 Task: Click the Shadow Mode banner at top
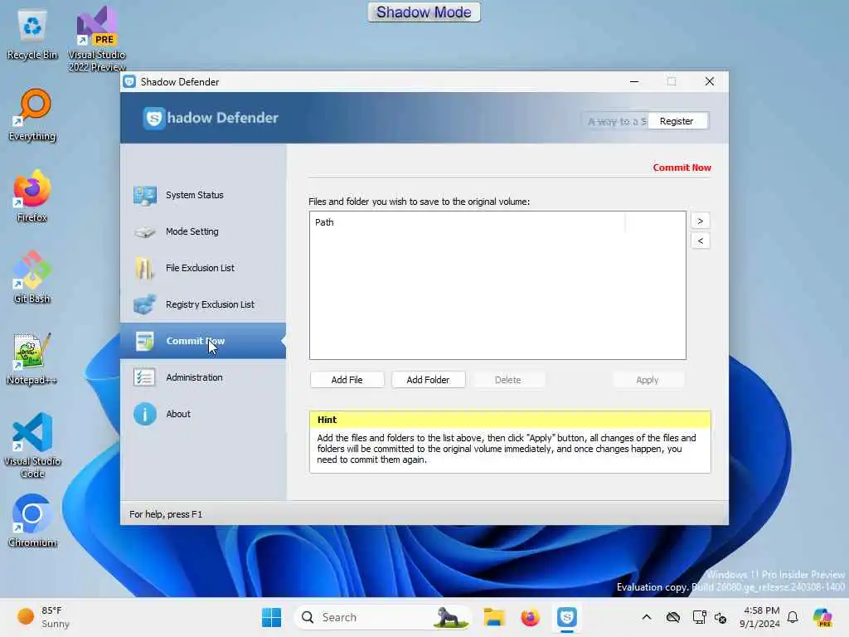[424, 12]
